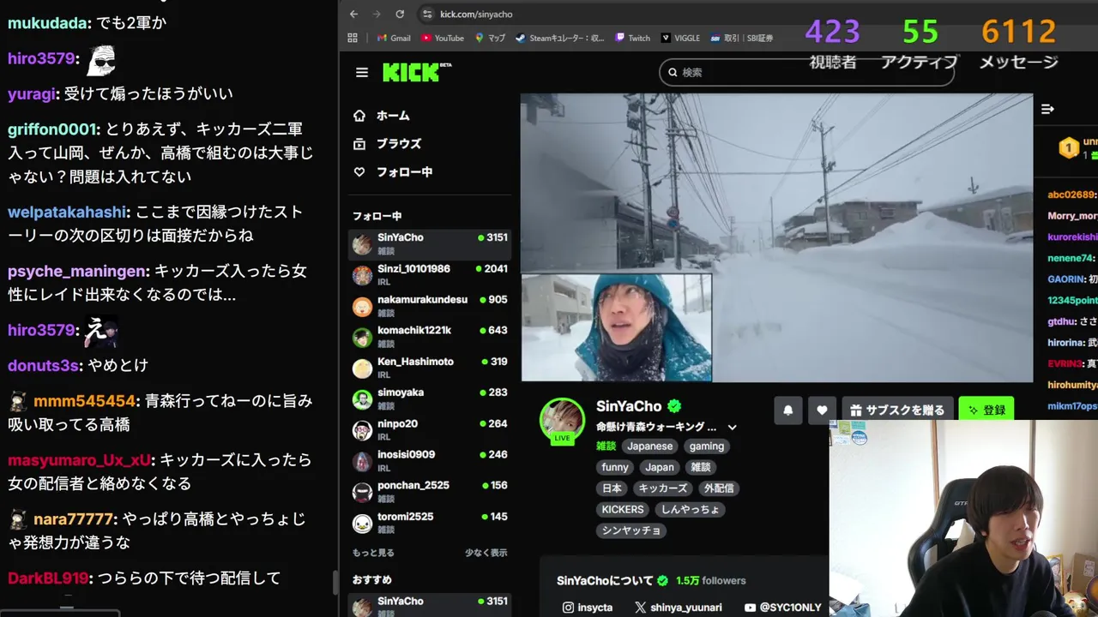Click the SinYaCho LIVE profile avatar
The width and height of the screenshot is (1098, 617).
562,421
